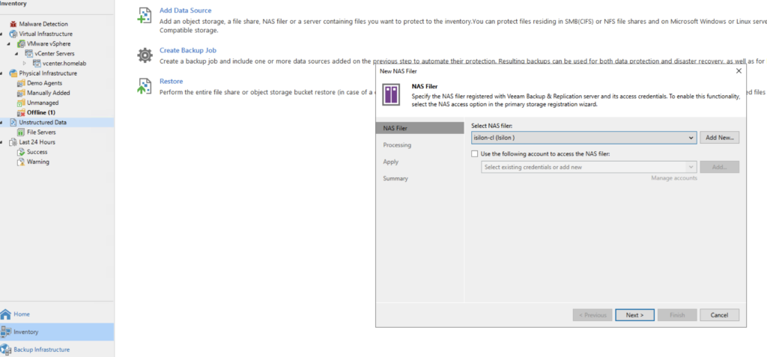
Task: Click the purple NAS Filer wizard icon
Action: click(x=391, y=95)
